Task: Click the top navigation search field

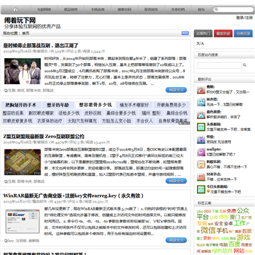Action: (x=233, y=10)
